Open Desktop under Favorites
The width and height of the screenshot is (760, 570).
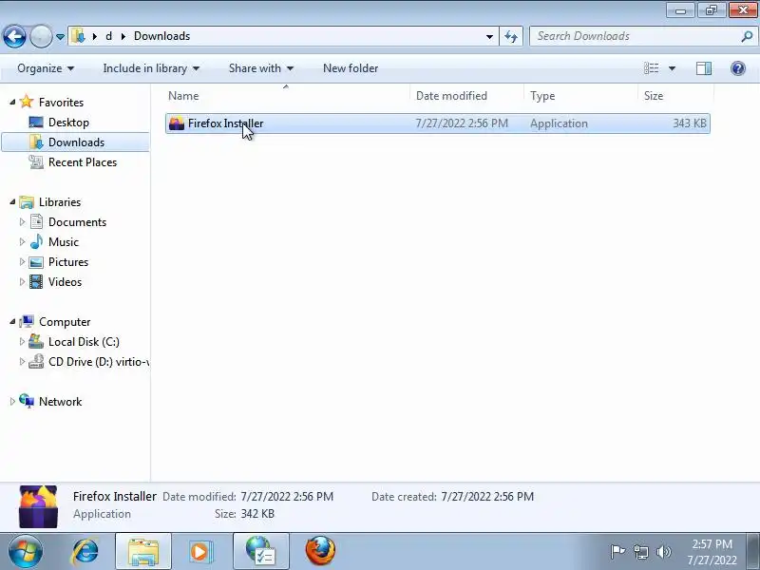click(68, 123)
